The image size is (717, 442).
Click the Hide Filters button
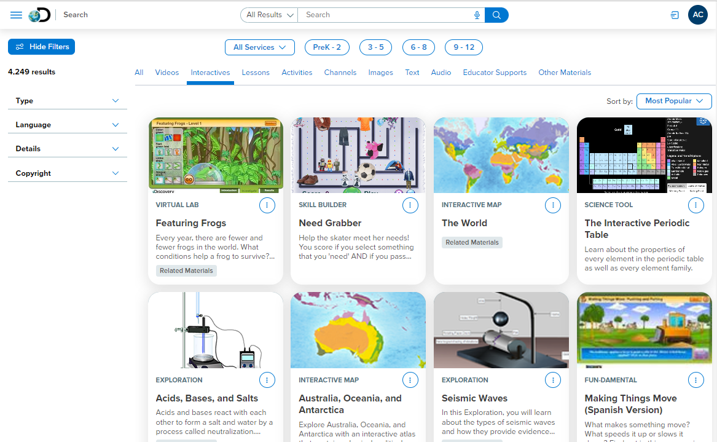[x=42, y=47]
